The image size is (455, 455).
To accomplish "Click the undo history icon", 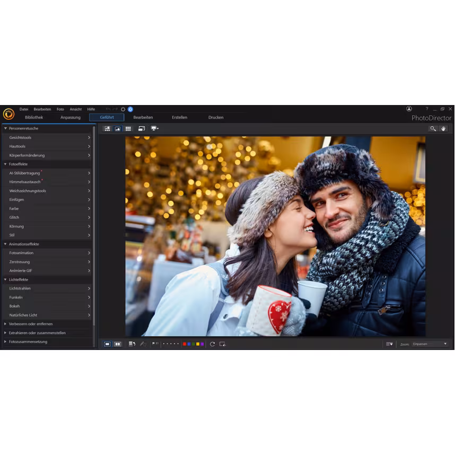I will 133,344.
